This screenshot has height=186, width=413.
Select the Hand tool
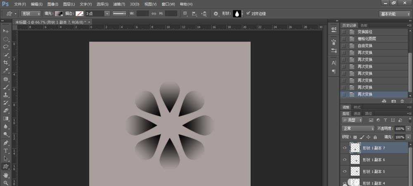pyautogui.click(x=6, y=175)
